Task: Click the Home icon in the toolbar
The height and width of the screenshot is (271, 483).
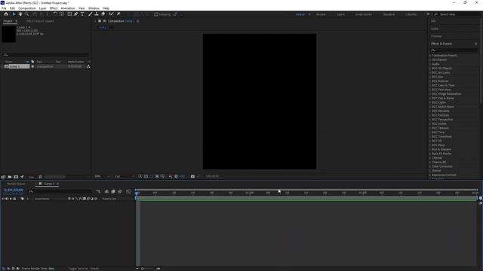Action: (6, 14)
